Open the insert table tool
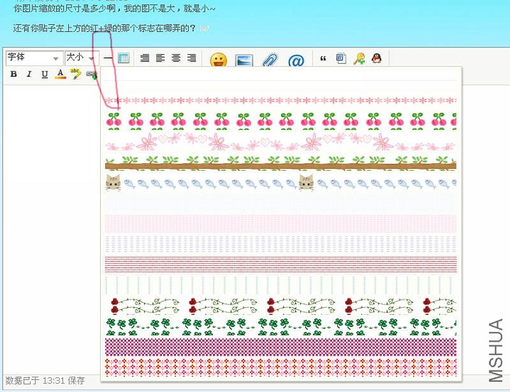Viewport: 510px width, 392px height. tap(123, 58)
